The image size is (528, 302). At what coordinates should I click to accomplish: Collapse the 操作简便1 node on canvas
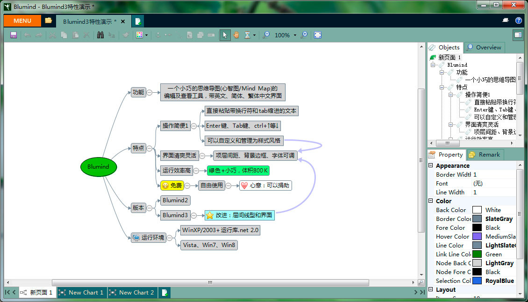coord(194,126)
